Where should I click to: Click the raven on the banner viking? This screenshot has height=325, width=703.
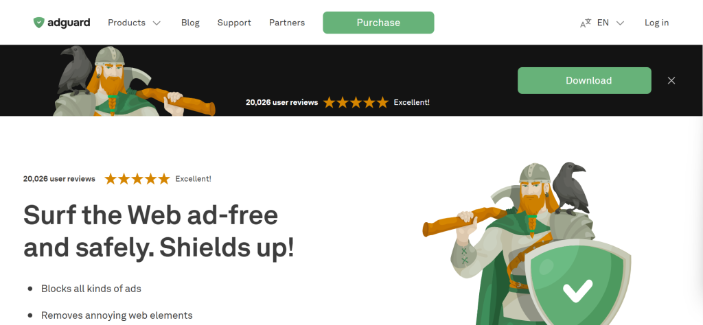click(76, 71)
